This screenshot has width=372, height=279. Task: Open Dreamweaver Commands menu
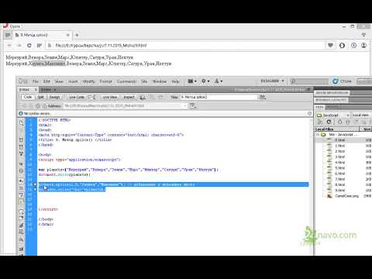click(126, 81)
